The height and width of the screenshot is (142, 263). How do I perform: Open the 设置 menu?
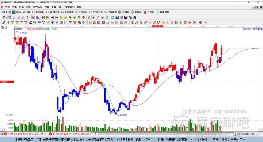tap(47, 7)
